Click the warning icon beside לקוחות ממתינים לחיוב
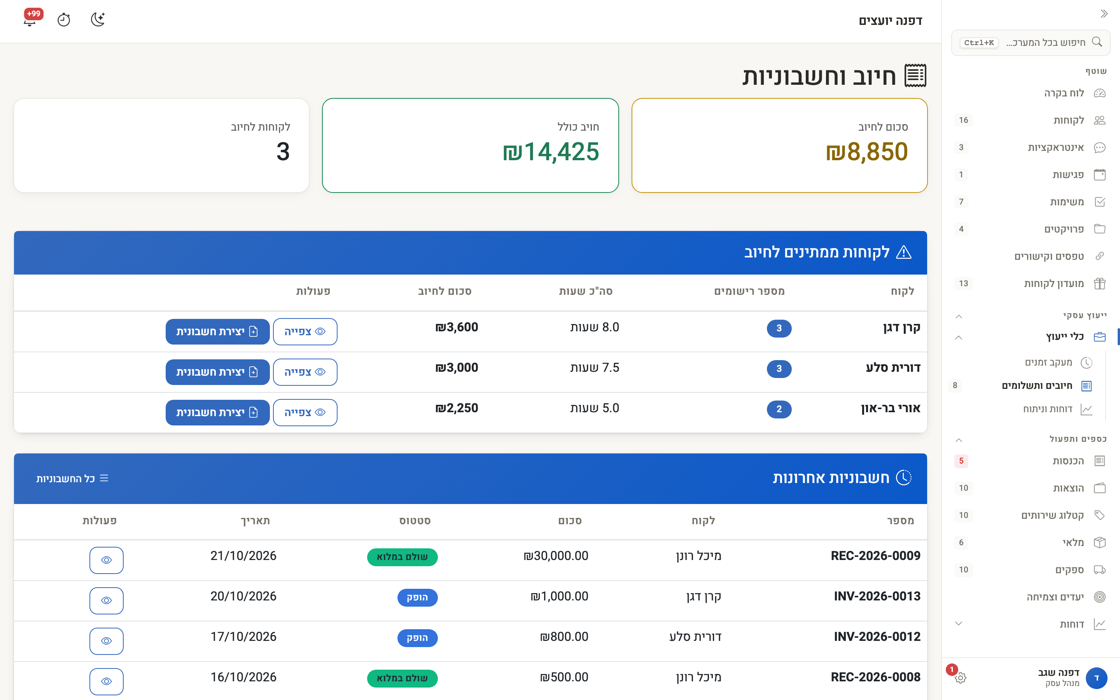The width and height of the screenshot is (1120, 700). (x=903, y=253)
